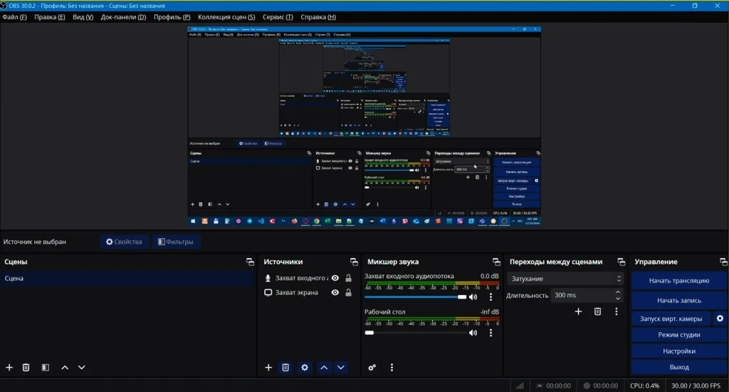Open Сервис menu
729x392 pixels.
(278, 17)
